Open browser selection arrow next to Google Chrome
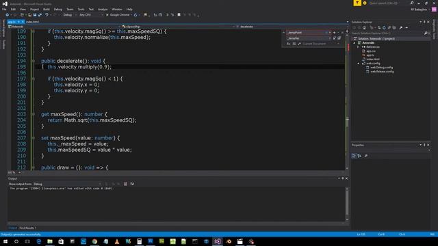This screenshot has width=438, height=246. pos(131,15)
